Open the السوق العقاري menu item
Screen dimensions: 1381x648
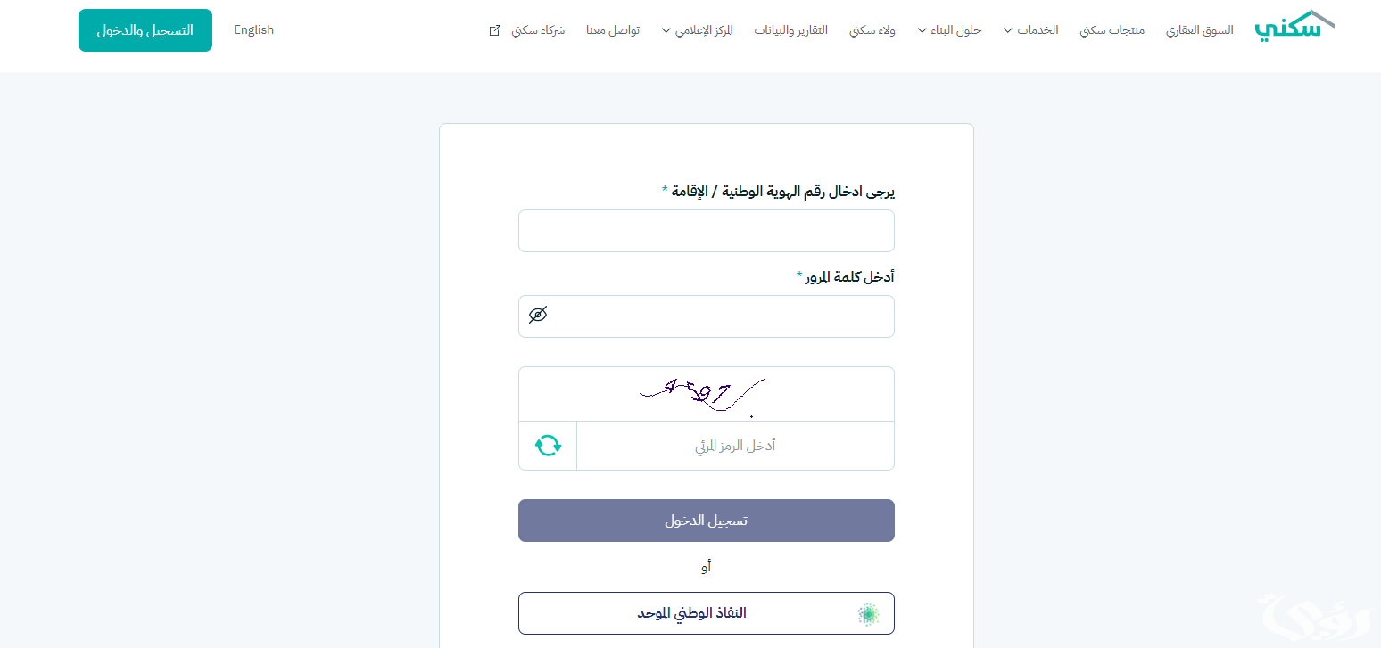point(1200,30)
